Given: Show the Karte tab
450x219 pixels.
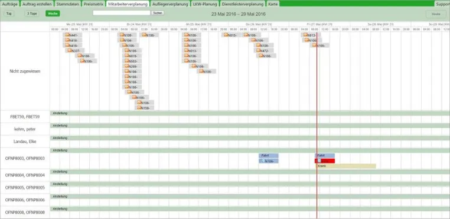Looking at the screenshot, I should coord(273,4).
